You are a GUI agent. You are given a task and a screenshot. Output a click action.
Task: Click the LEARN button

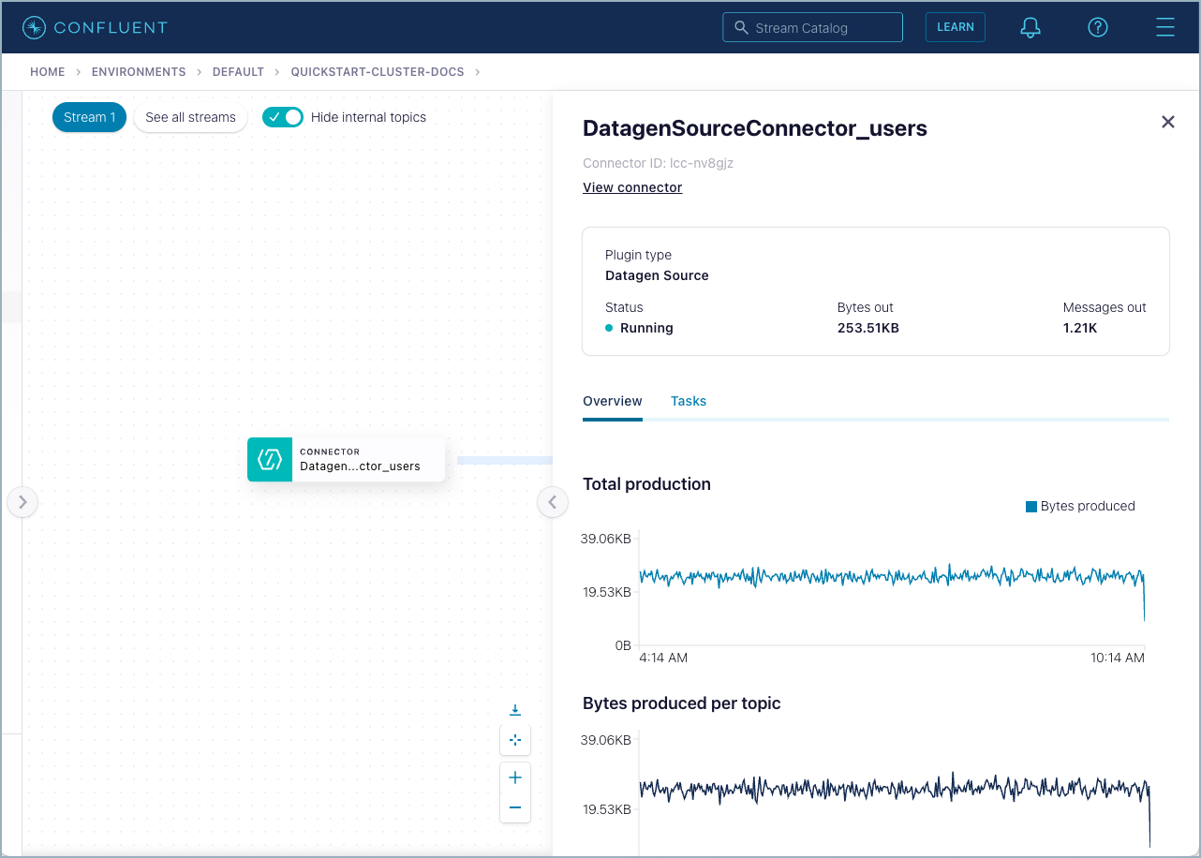955,27
